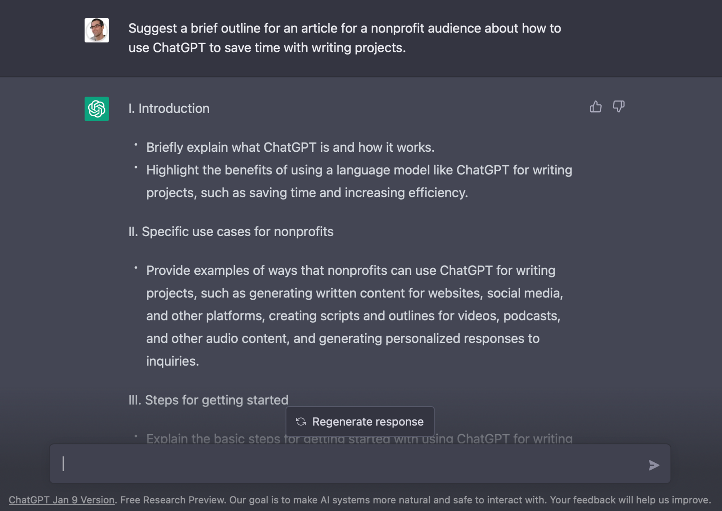Screen dimensions: 722x511
Task: Click the circular arrows regenerate icon
Action: point(301,422)
